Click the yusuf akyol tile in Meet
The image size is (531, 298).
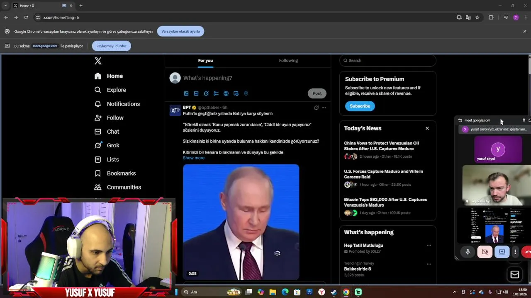point(498,149)
